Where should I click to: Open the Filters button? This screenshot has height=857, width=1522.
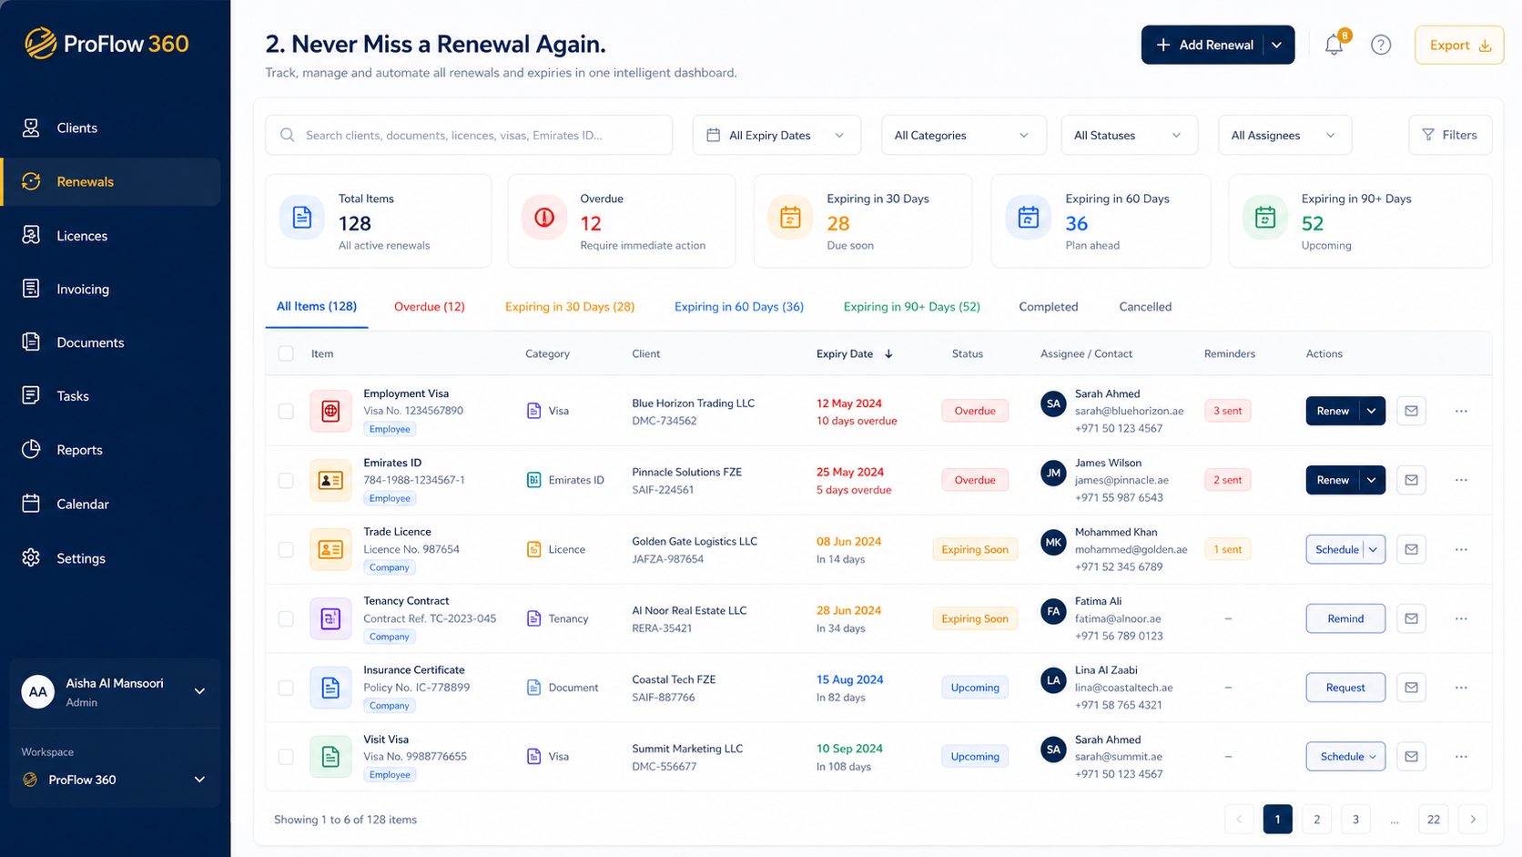(1450, 135)
